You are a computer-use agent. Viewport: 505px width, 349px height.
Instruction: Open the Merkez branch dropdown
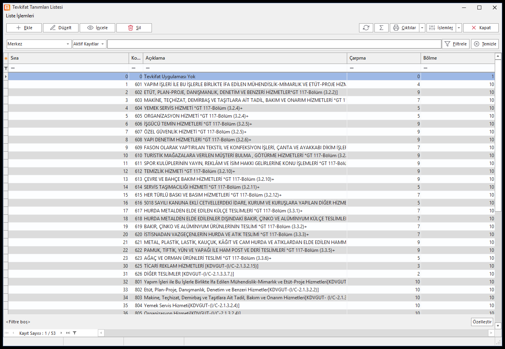point(39,44)
